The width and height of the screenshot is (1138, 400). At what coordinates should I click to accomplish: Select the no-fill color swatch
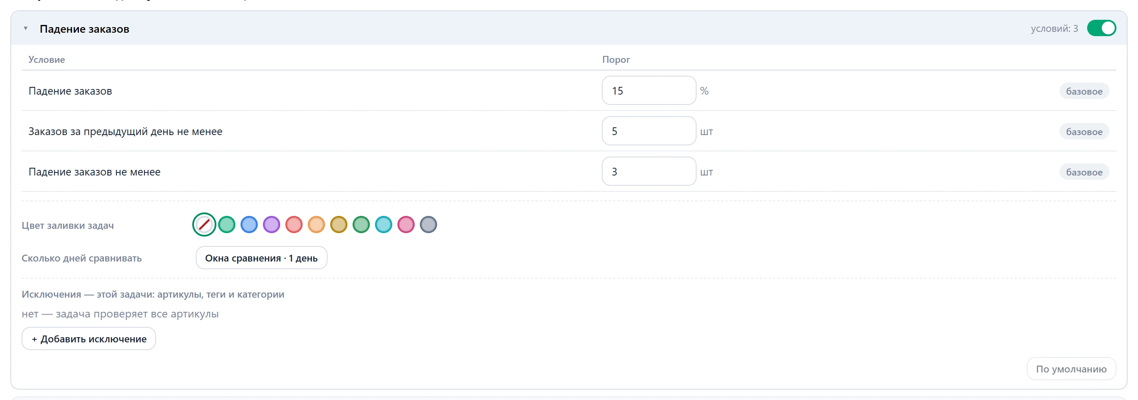tap(204, 225)
